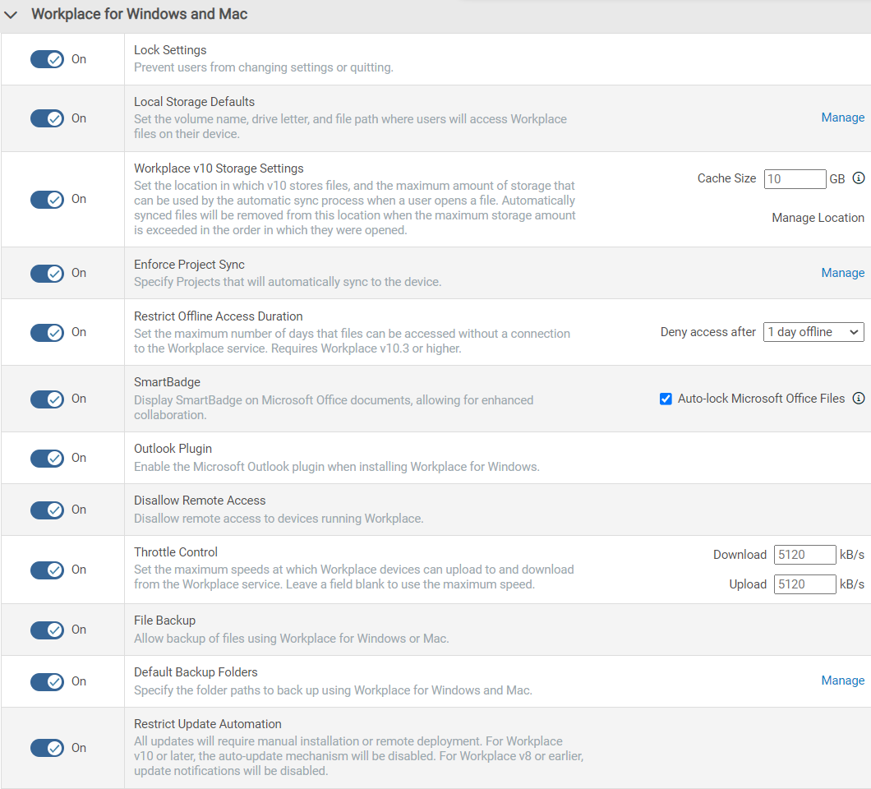Switch off Enforce Project Sync
The height and width of the screenshot is (789, 871).
(47, 273)
